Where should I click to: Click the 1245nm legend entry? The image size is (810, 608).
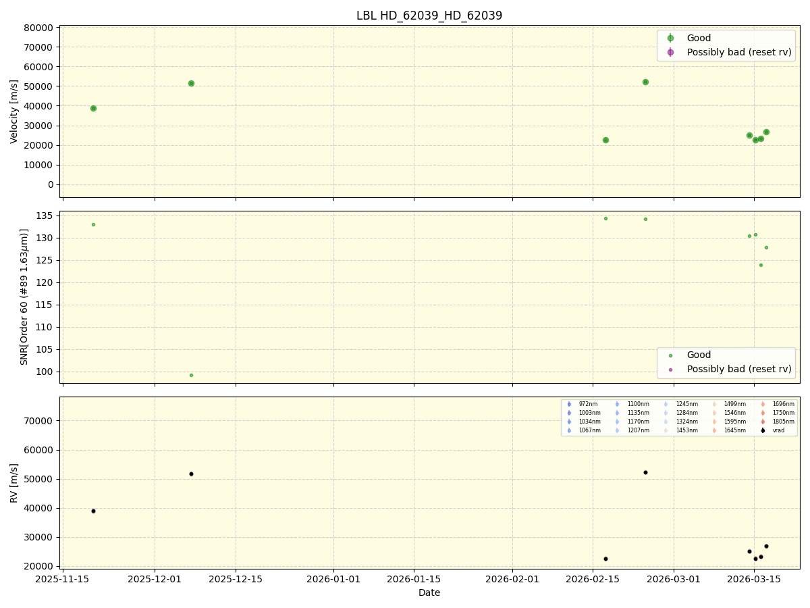pos(680,404)
